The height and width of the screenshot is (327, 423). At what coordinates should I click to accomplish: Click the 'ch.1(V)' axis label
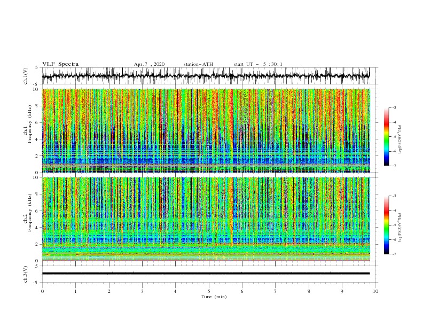[x=26, y=76]
